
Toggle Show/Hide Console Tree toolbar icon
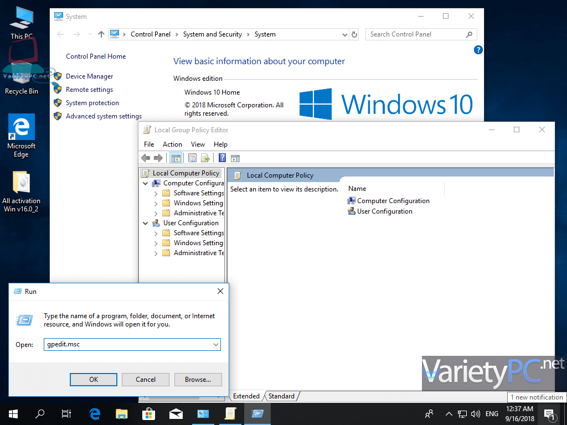pos(176,158)
